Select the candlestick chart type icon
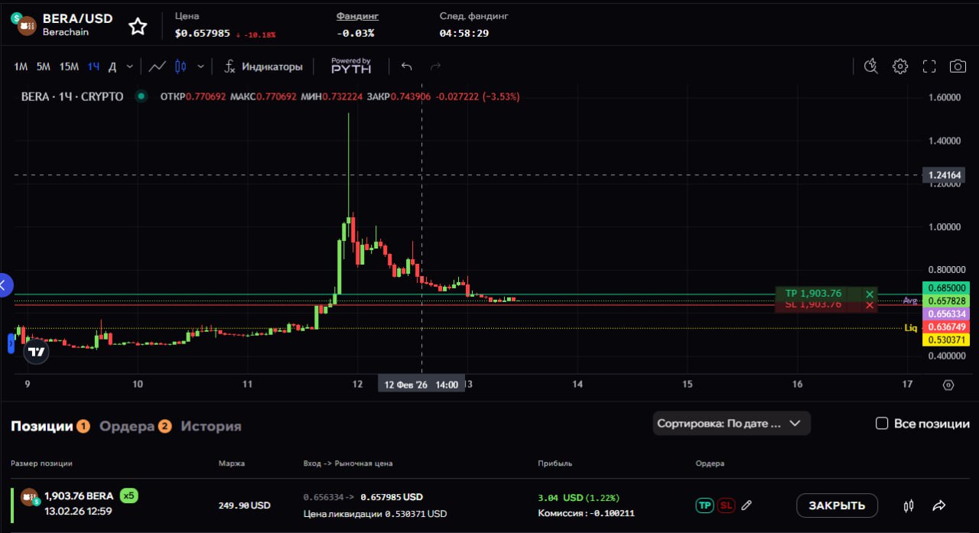This screenshot has width=979, height=533. pyautogui.click(x=181, y=67)
